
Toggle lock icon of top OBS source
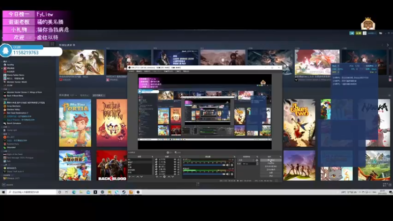tap(178, 159)
